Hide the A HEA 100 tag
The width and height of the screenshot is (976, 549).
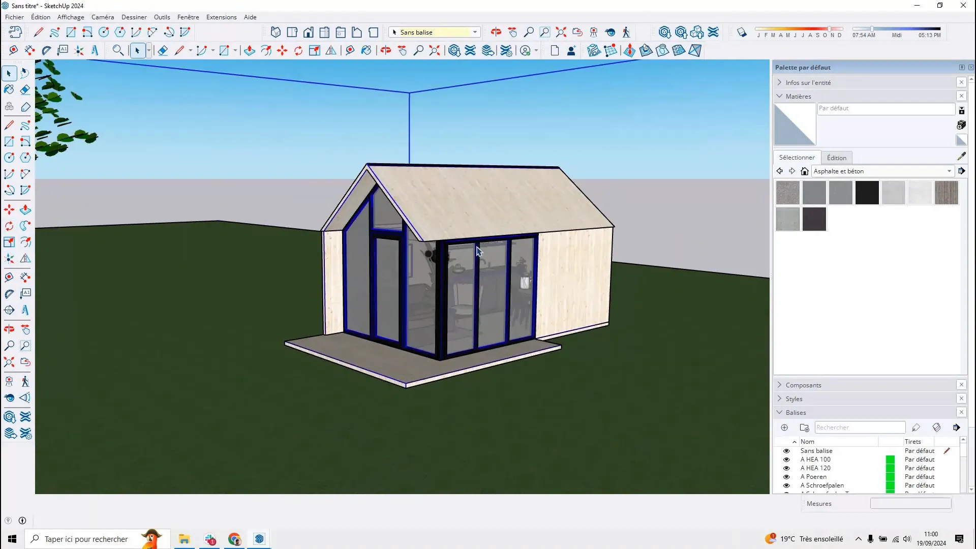[x=786, y=460]
